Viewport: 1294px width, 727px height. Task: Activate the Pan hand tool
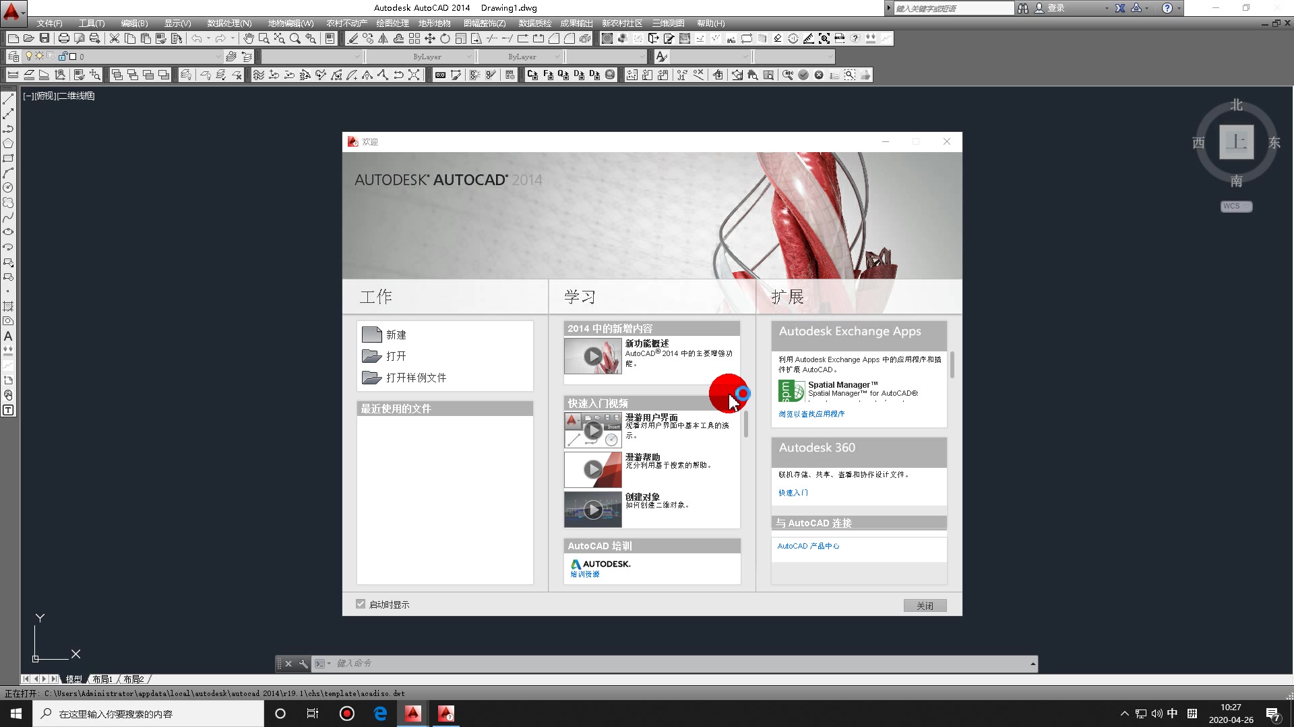coord(249,38)
